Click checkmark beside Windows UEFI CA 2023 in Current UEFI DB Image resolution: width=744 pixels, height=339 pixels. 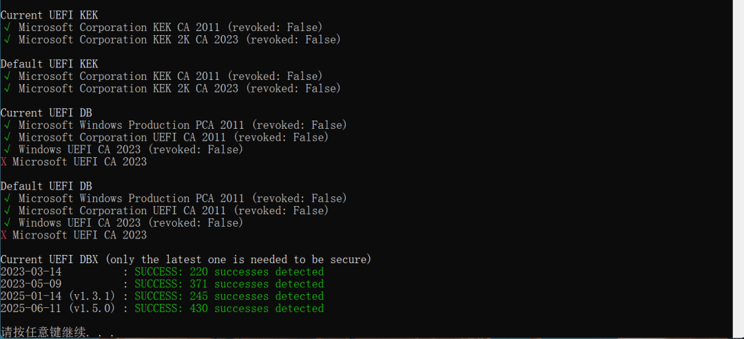click(x=7, y=150)
